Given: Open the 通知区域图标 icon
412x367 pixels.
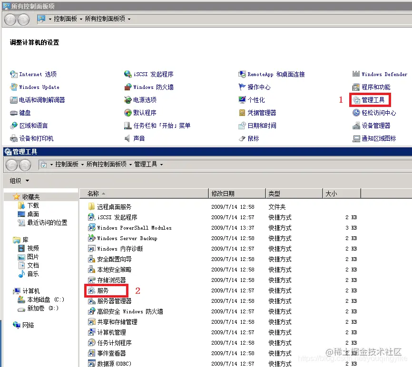Looking at the screenshot, I should (356, 138).
